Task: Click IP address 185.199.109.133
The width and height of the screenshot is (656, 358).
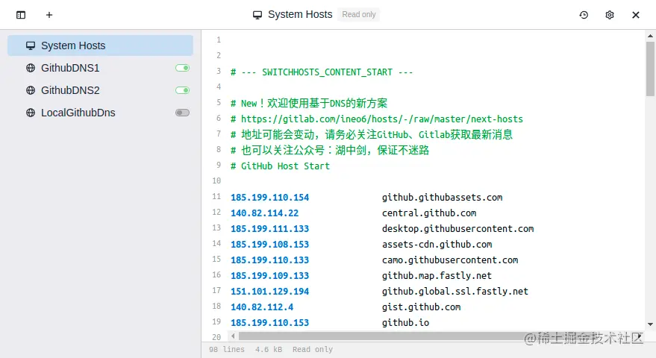Action: tap(270, 276)
